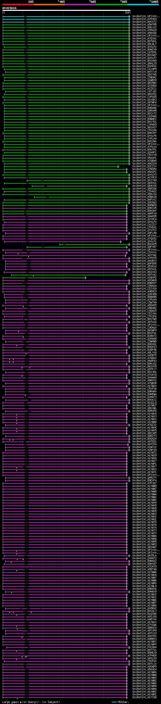Click hit label UniRef100_Q9LDL7
The image size is (161, 704).
pyautogui.click(x=144, y=44)
